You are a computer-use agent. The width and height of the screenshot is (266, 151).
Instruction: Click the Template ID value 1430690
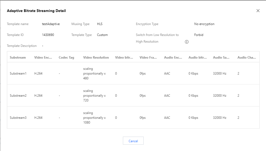point(48,35)
